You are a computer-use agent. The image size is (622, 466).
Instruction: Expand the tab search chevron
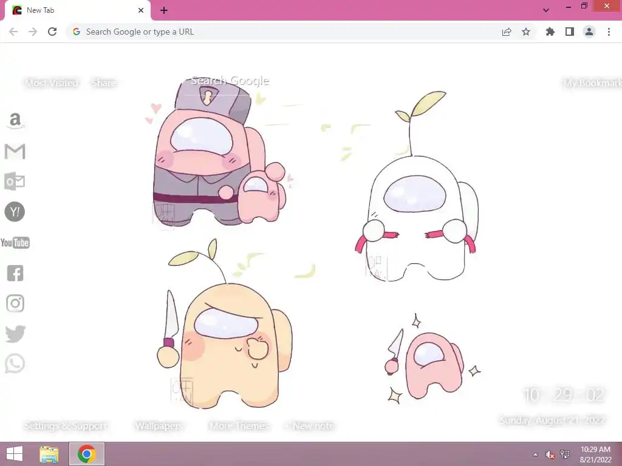point(546,10)
